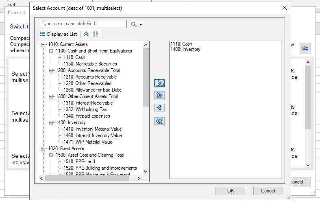320x203 pixels.
Task: Select 1340: Prepaid Expenses
Action: pos(87,116)
